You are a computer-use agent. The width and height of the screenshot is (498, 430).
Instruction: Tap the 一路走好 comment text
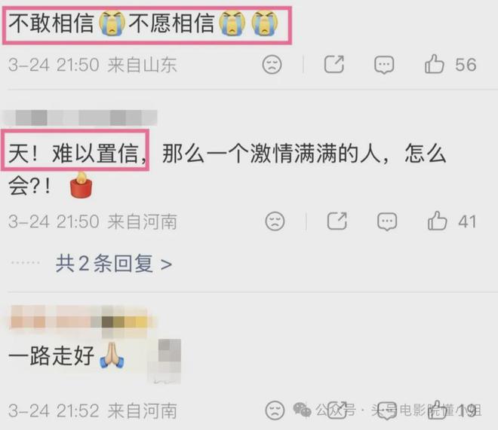coord(51,356)
